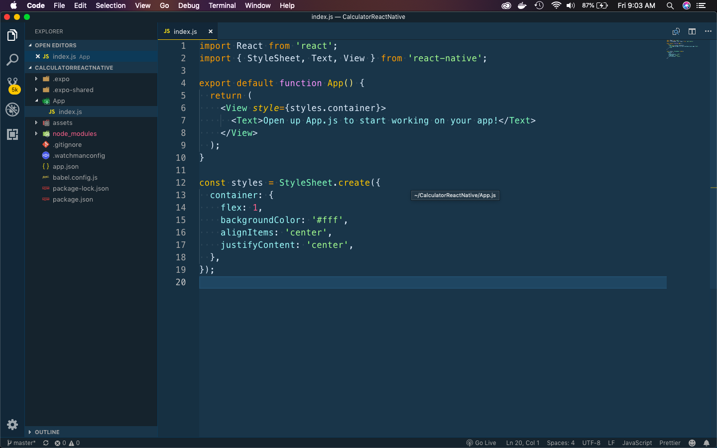Open the Debug view icon
717x448 pixels.
tap(12, 110)
